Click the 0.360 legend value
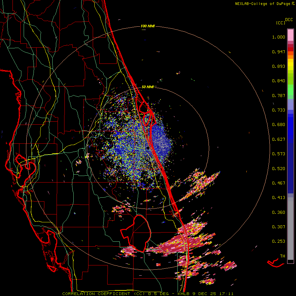This screenshot has width=296, height=296. [x=279, y=212]
